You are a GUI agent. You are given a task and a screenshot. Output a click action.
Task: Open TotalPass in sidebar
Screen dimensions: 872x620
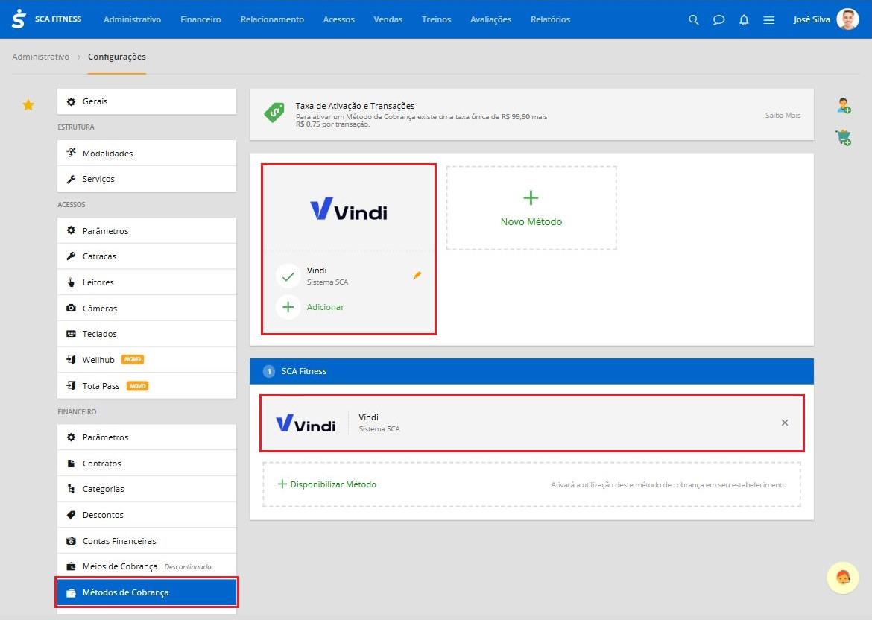pyautogui.click(x=147, y=386)
